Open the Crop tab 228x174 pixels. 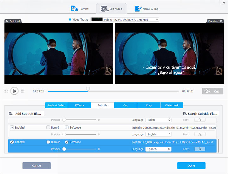[x=149, y=105]
